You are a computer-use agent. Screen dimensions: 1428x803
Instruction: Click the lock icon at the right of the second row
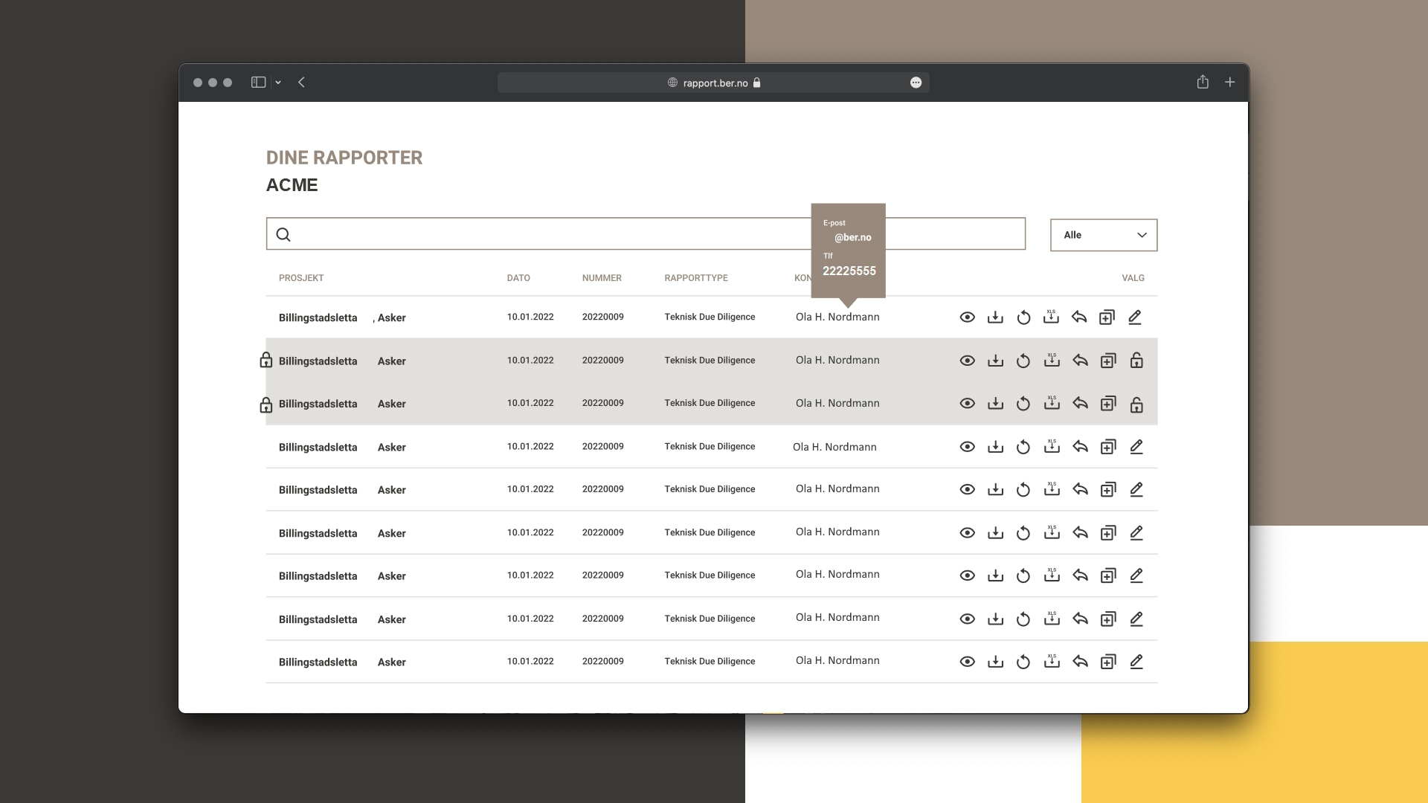(1136, 361)
